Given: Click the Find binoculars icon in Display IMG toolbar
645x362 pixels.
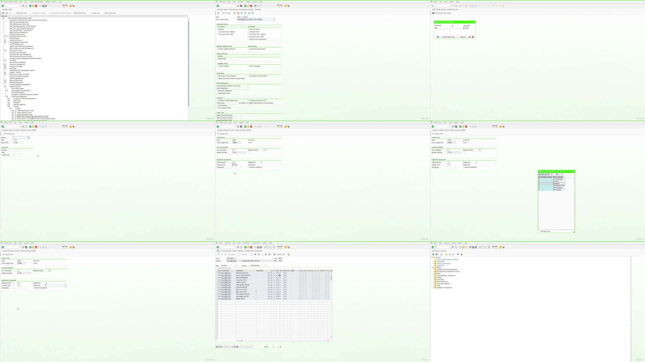Looking at the screenshot, I should tap(43, 6).
